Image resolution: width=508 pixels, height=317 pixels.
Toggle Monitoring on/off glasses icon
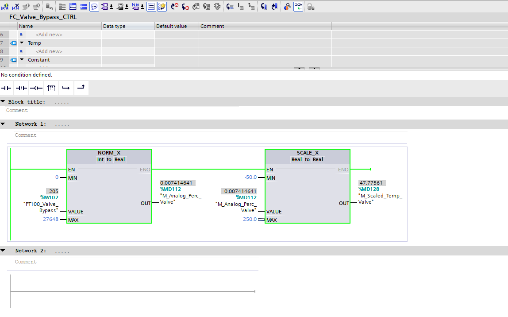298,7
